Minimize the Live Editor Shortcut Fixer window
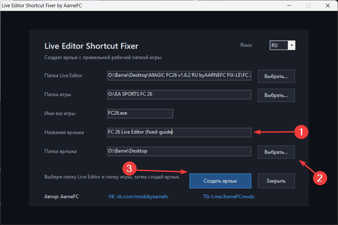 tap(290, 5)
